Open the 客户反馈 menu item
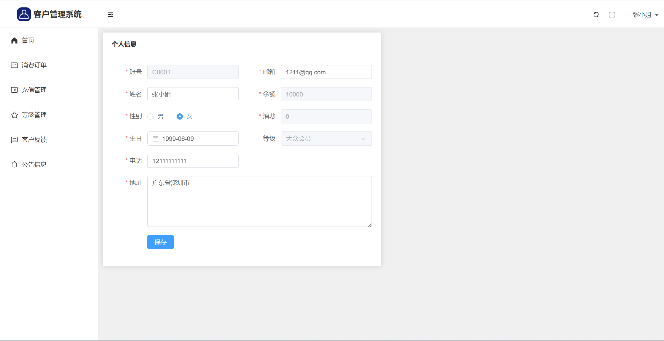This screenshot has width=664, height=341. 34,140
